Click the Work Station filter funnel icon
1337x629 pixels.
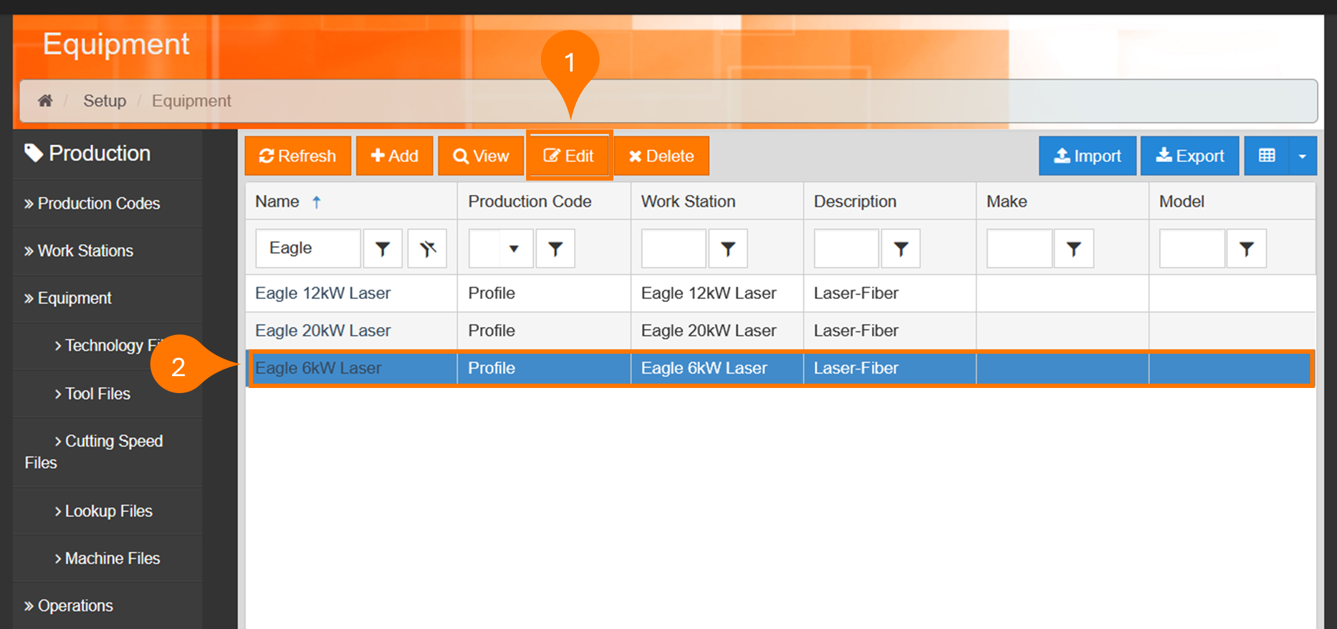727,249
